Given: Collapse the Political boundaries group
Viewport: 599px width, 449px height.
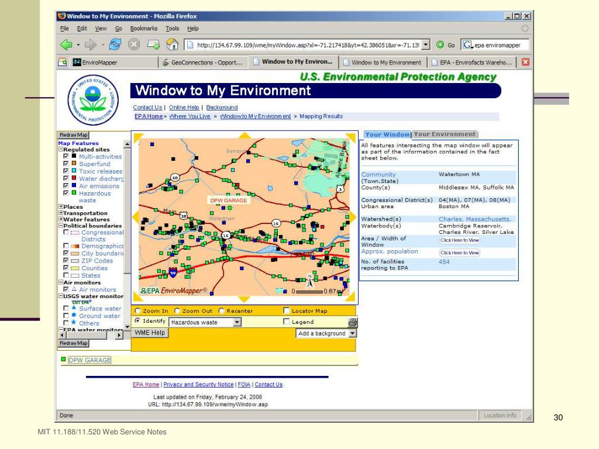Looking at the screenshot, I should tap(60, 226).
